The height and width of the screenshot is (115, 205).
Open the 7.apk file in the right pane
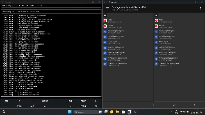tap(179, 21)
